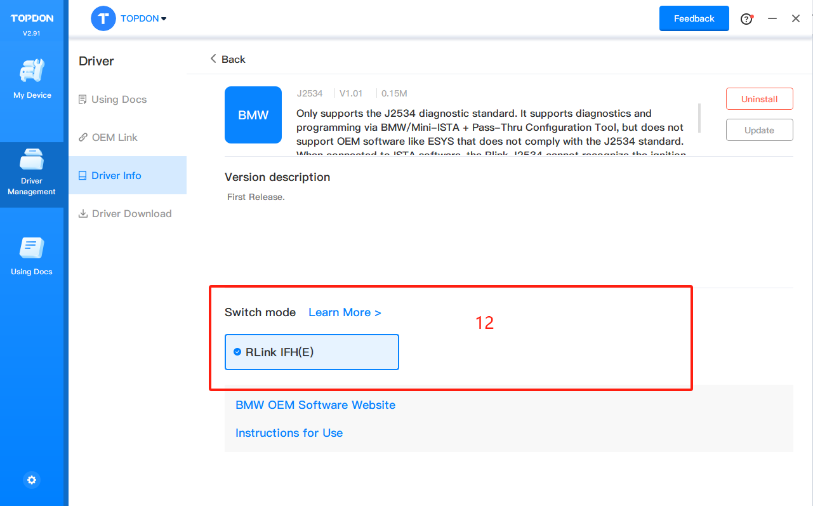This screenshot has width=813, height=506.
Task: Uninstall the BMW driver
Action: tap(760, 99)
